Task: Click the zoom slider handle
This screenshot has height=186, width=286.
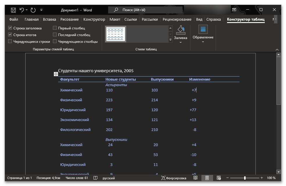Action: 245,178
